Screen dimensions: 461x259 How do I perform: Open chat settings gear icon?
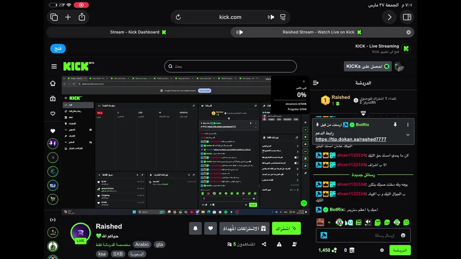tap(382, 250)
